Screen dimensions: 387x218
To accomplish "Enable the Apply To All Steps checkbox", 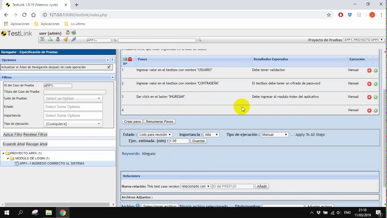I will 292,134.
